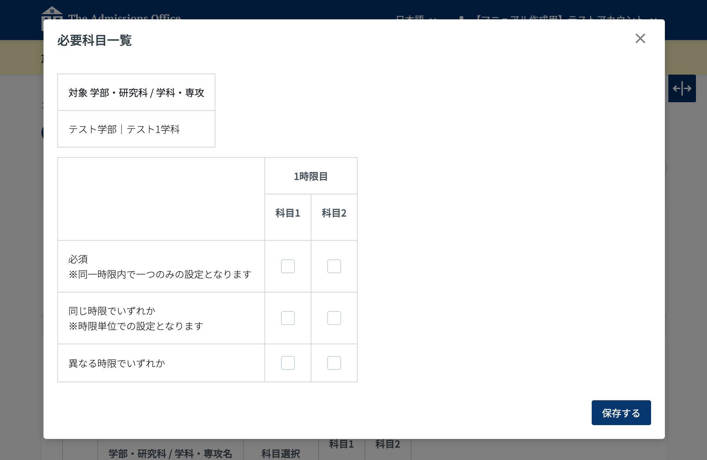Click the horizontal expand arrows icon
707x460 pixels.
pos(682,88)
